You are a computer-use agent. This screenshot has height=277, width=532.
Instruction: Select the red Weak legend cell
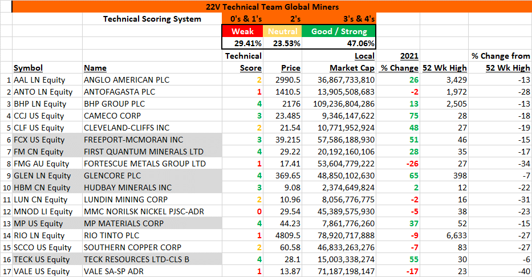click(x=242, y=31)
